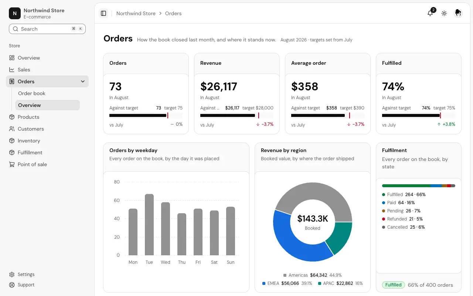Select the Overview item under Orders

[47, 105]
